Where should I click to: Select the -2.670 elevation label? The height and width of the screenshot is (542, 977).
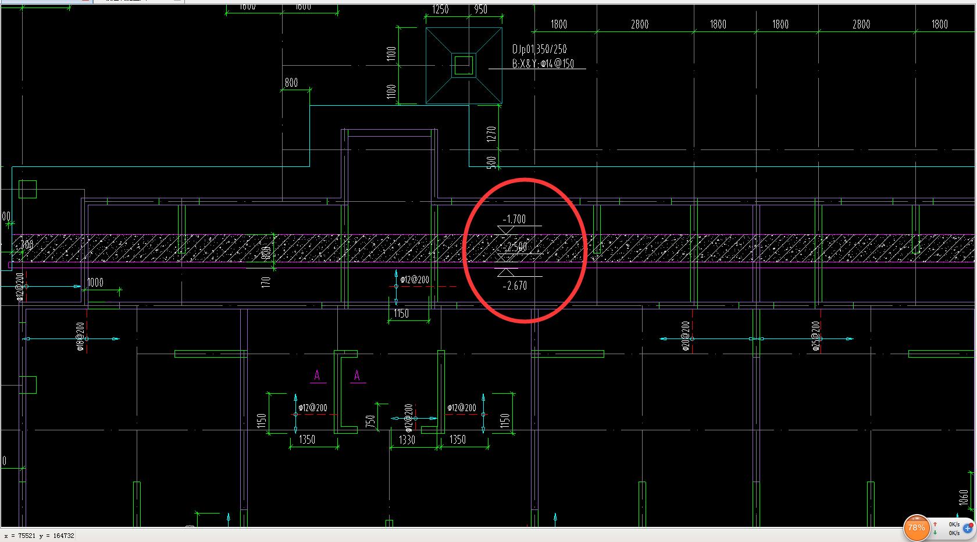click(515, 286)
